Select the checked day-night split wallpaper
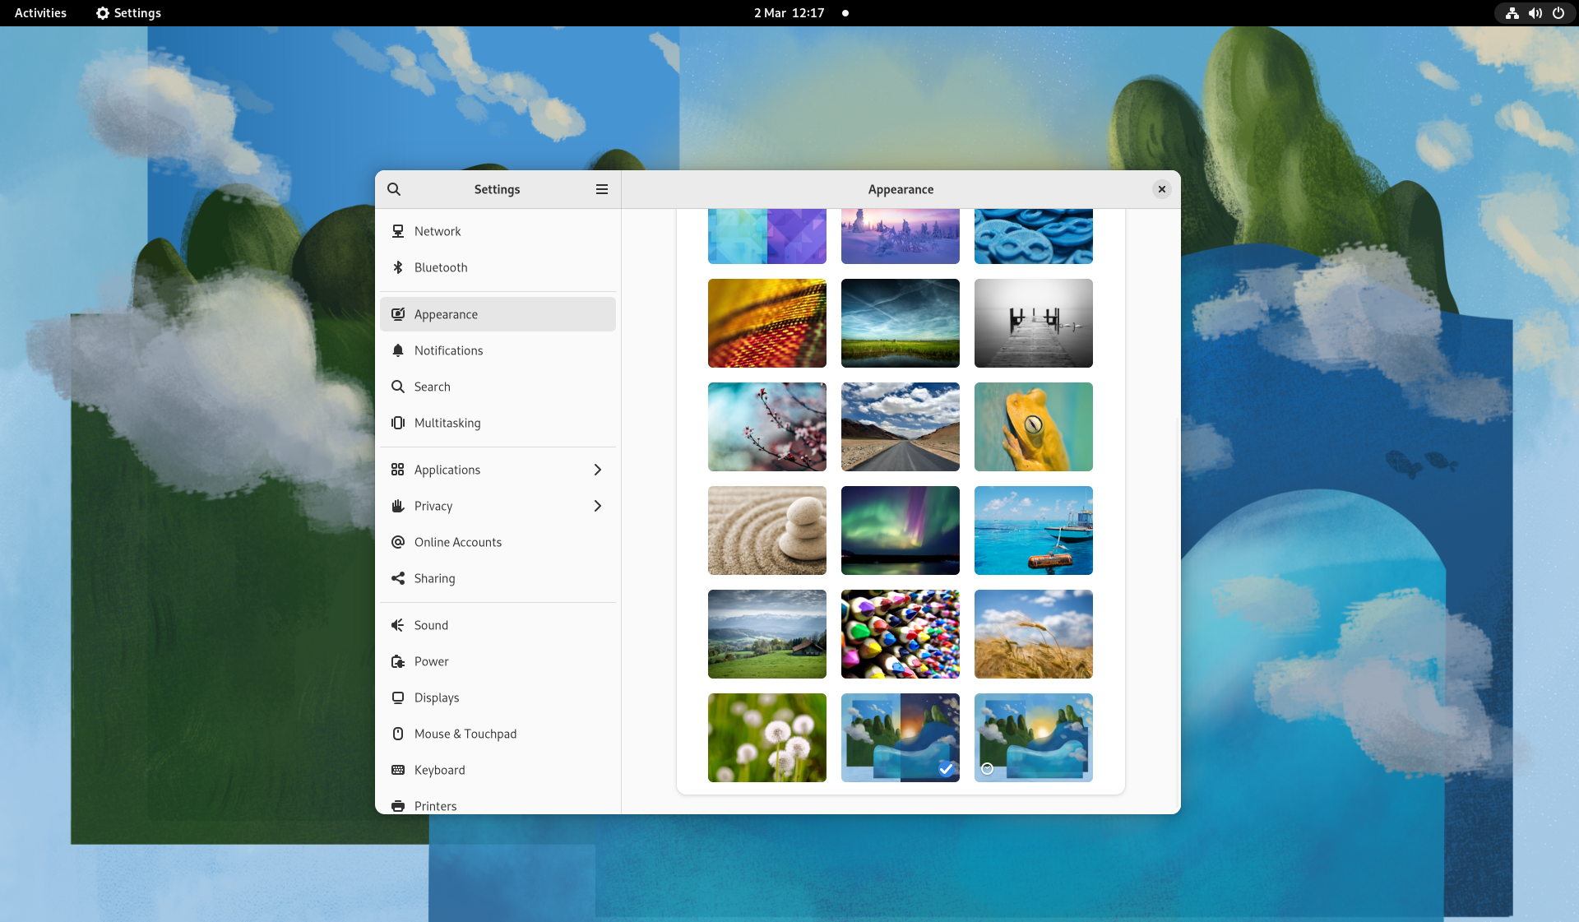 901,738
